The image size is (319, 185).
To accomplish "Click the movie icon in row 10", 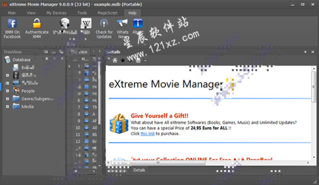I will point(86,128).
